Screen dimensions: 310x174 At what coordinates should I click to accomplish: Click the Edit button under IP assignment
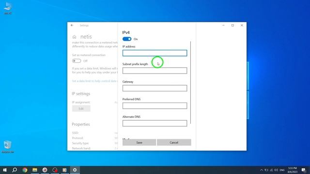[81, 109]
